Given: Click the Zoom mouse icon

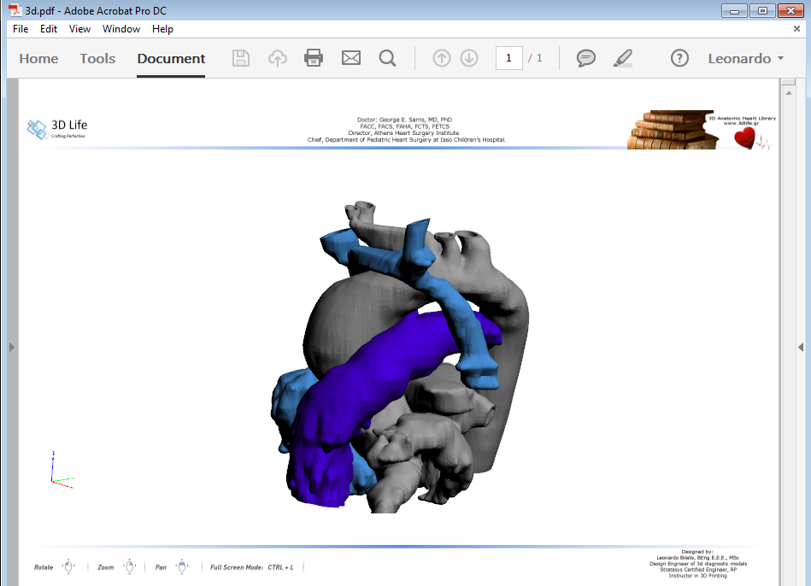Looking at the screenshot, I should (130, 567).
